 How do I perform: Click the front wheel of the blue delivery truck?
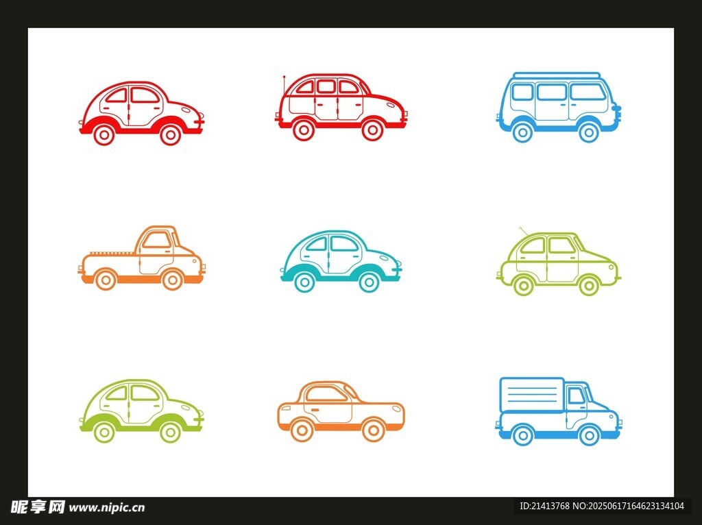[x=588, y=435]
